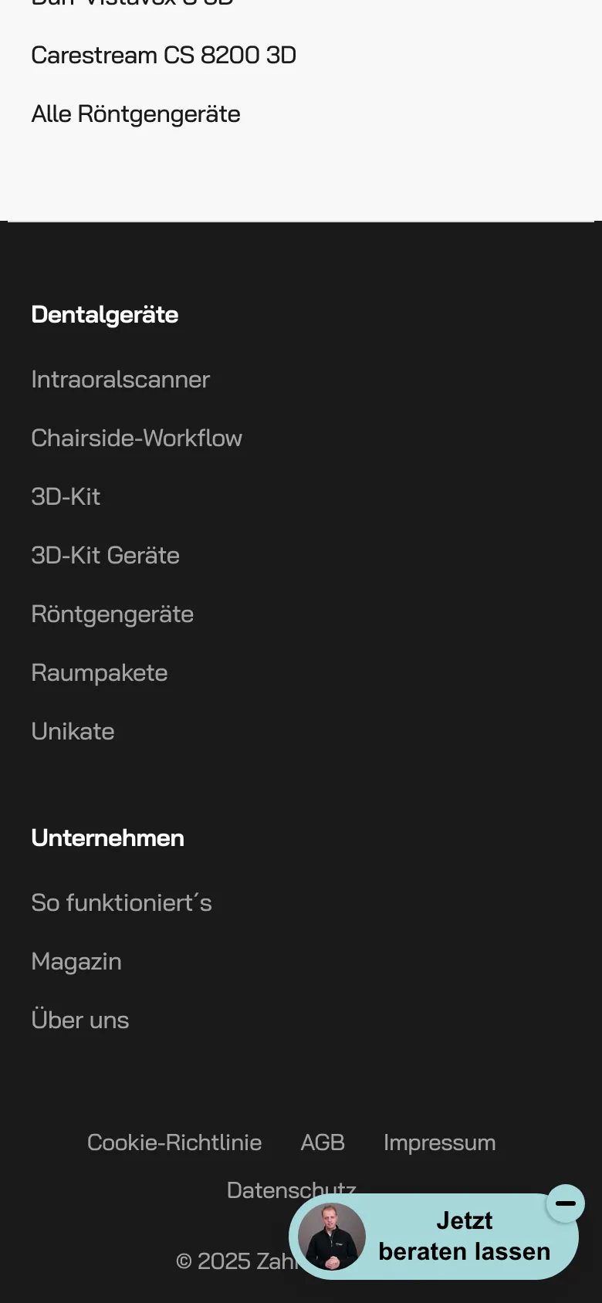
Task: Open the Dürr VistaVox S 3D link
Action: (130, 4)
